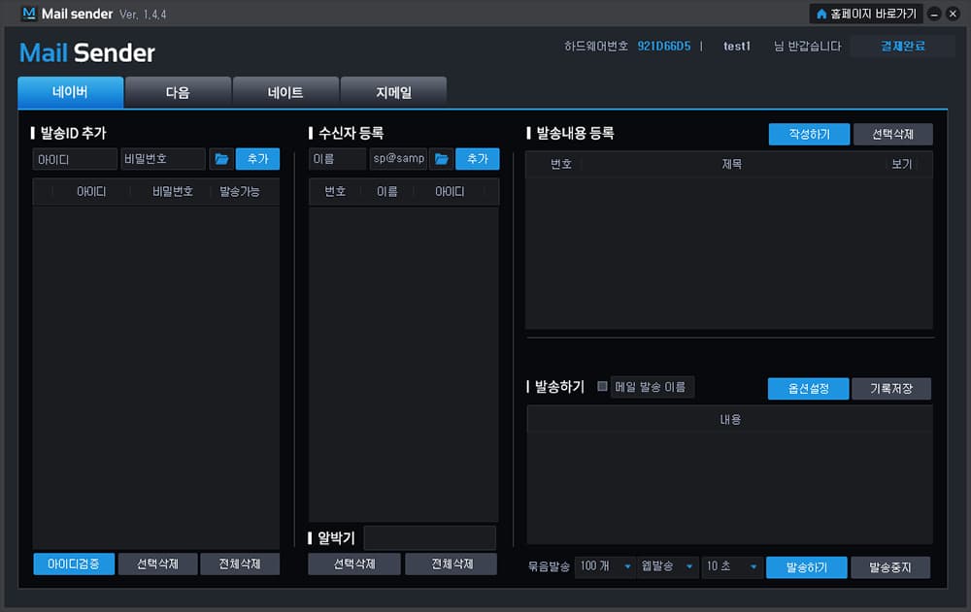The image size is (971, 612).
Task: Focus the 아이디 input field
Action: (x=75, y=159)
